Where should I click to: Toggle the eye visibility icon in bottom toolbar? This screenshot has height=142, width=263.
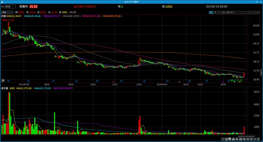(x=248, y=139)
